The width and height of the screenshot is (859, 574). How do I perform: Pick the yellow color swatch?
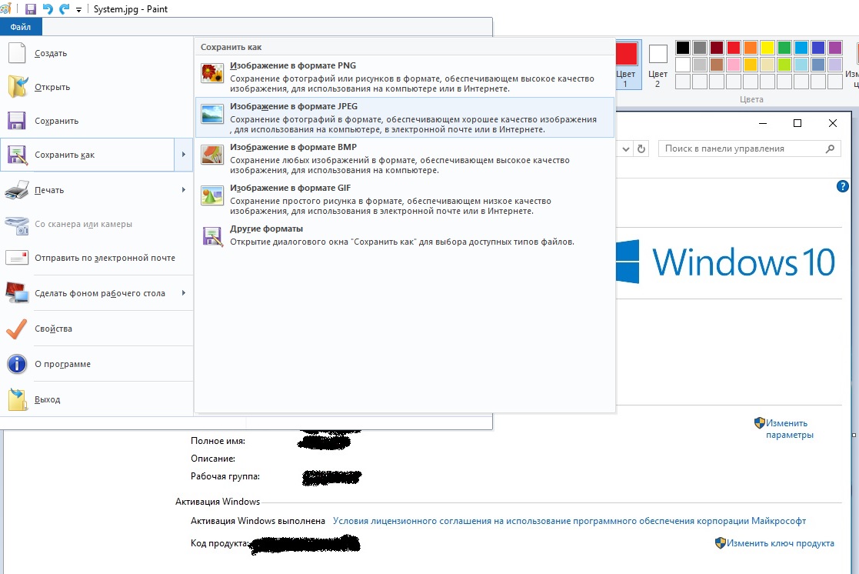(x=767, y=48)
